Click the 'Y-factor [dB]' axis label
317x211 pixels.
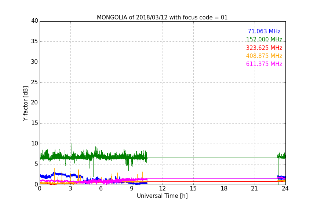[25, 103]
